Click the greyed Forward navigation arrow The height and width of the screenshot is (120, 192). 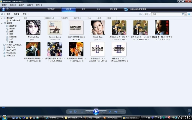click(7, 9)
